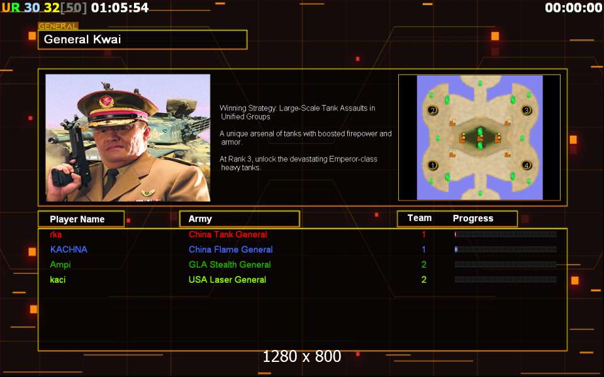Viewport: 604px width, 377px height.
Task: Click the Player Name column header
Action: pos(81,219)
